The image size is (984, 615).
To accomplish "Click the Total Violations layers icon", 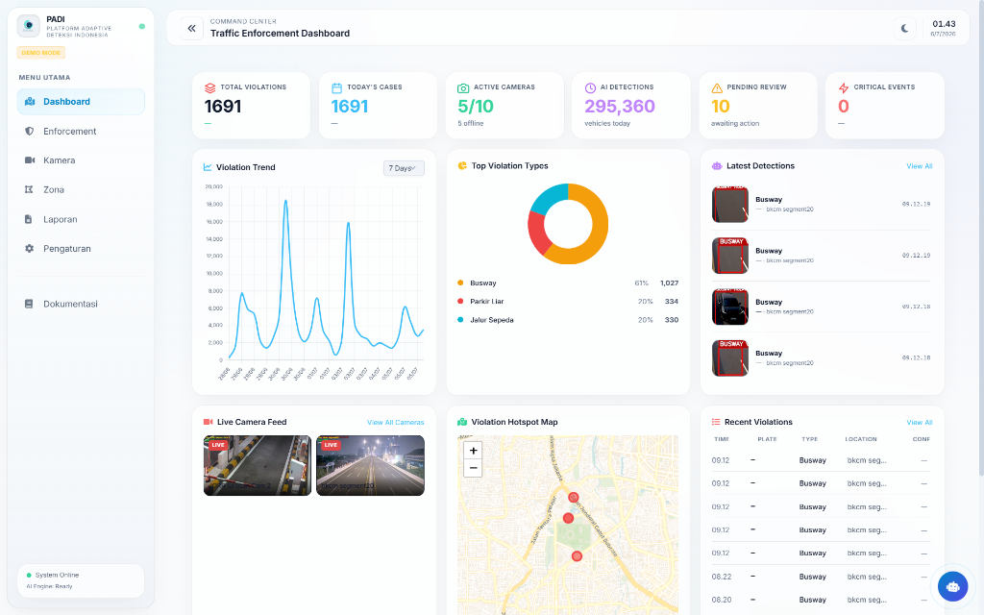I will [210, 87].
